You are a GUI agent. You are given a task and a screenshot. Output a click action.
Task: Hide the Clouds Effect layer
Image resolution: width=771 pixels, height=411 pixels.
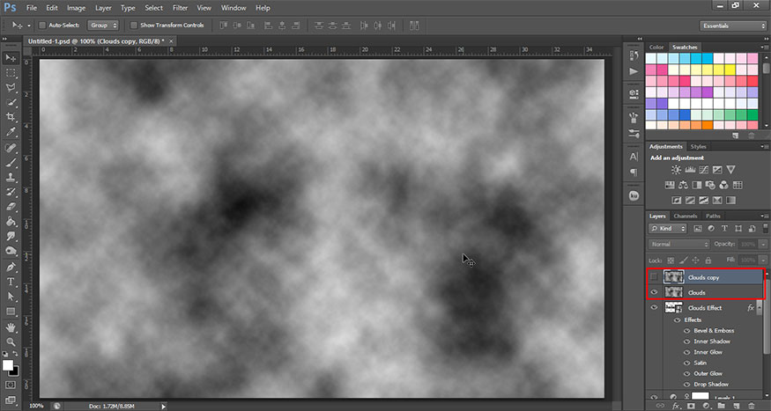pos(654,308)
